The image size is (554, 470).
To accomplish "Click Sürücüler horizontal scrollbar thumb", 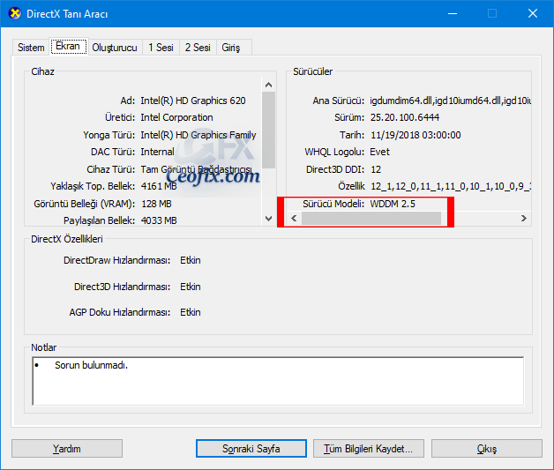I will (x=371, y=218).
